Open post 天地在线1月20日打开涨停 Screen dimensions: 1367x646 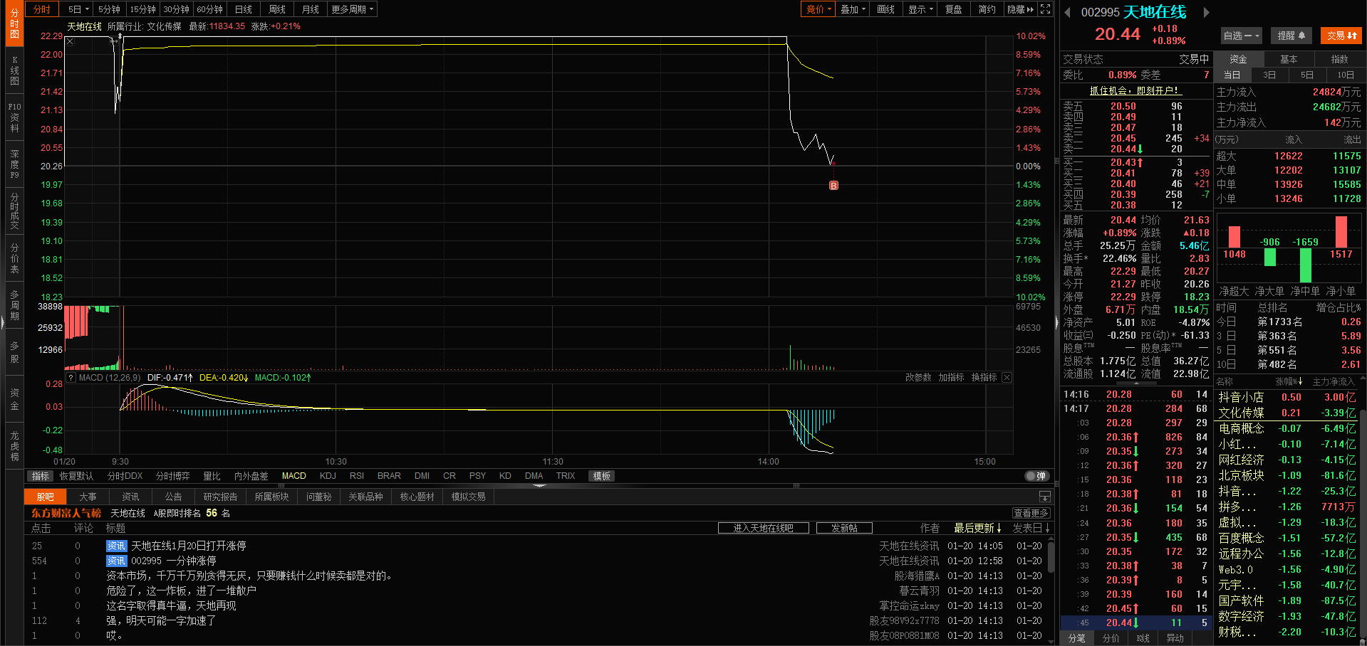coord(189,546)
